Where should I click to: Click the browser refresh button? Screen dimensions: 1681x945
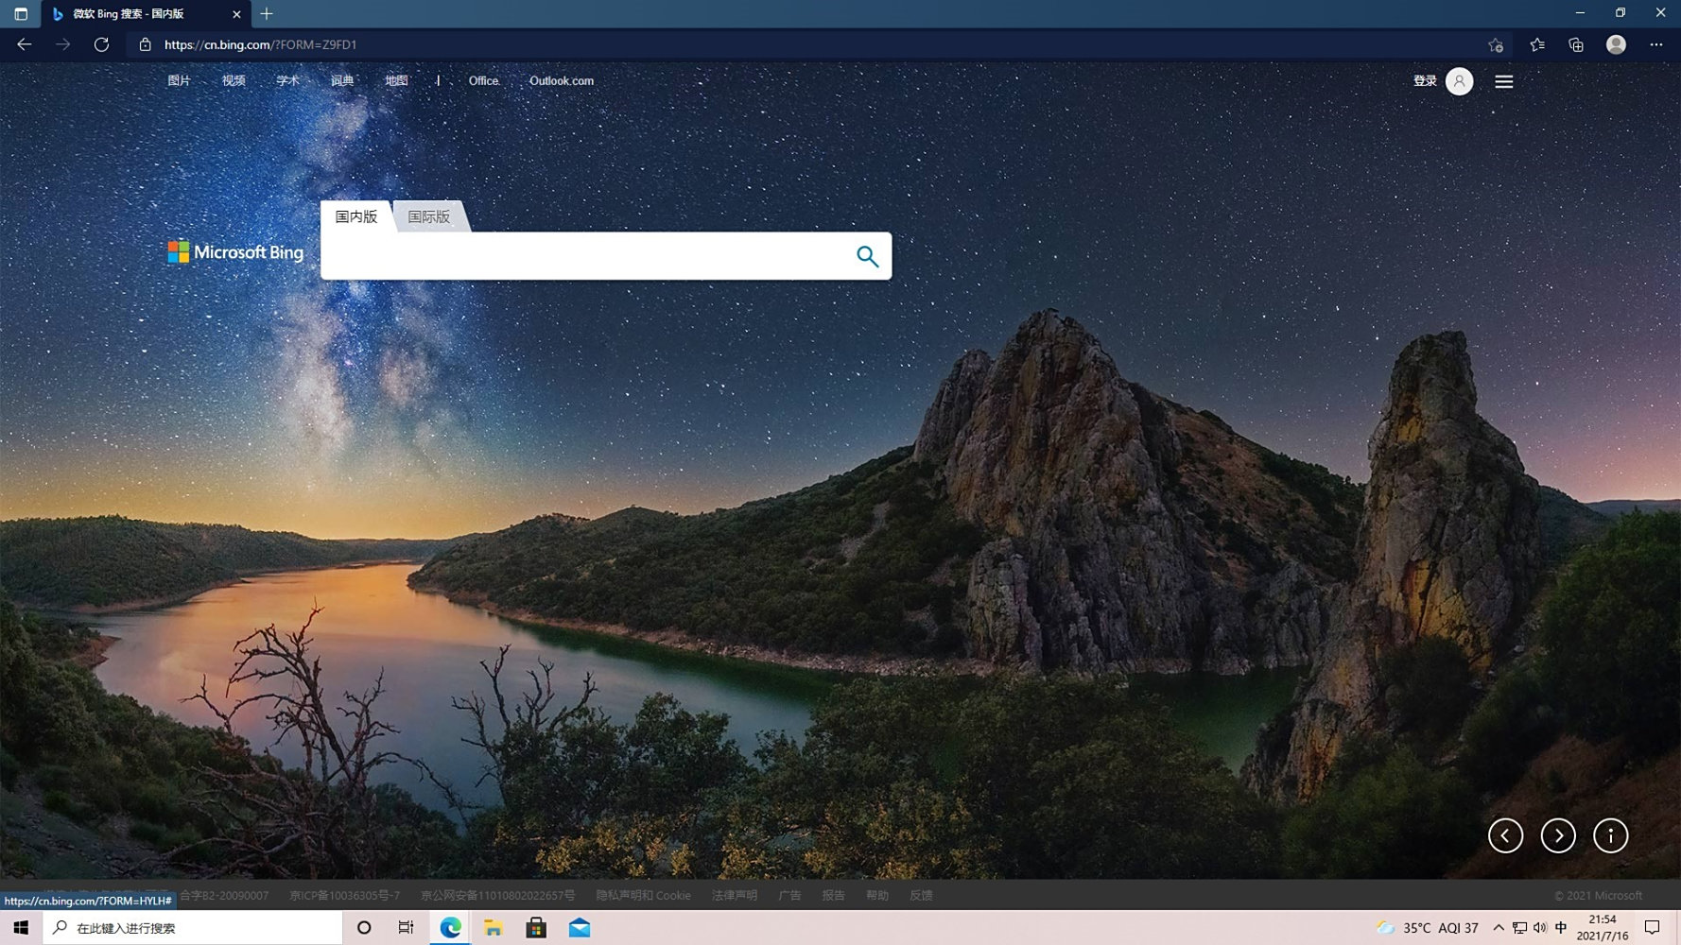point(101,44)
